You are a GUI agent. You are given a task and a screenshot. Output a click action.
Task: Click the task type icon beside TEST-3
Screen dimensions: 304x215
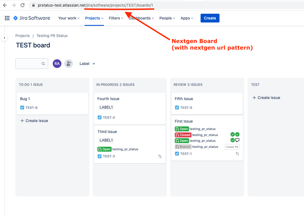[x=100, y=156]
